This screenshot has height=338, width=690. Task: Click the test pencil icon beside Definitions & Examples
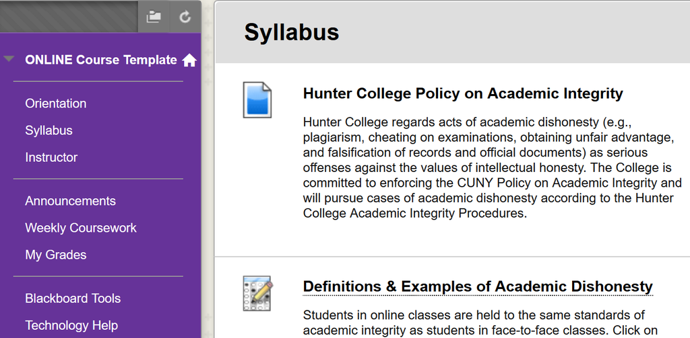click(x=257, y=293)
